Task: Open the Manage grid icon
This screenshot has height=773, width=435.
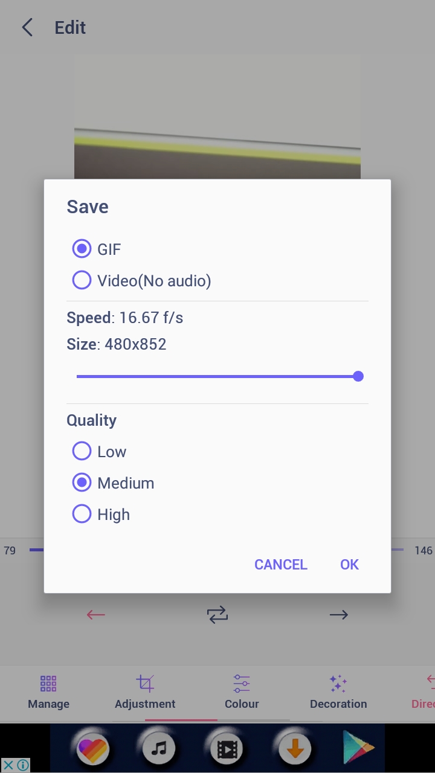Action: click(x=48, y=684)
